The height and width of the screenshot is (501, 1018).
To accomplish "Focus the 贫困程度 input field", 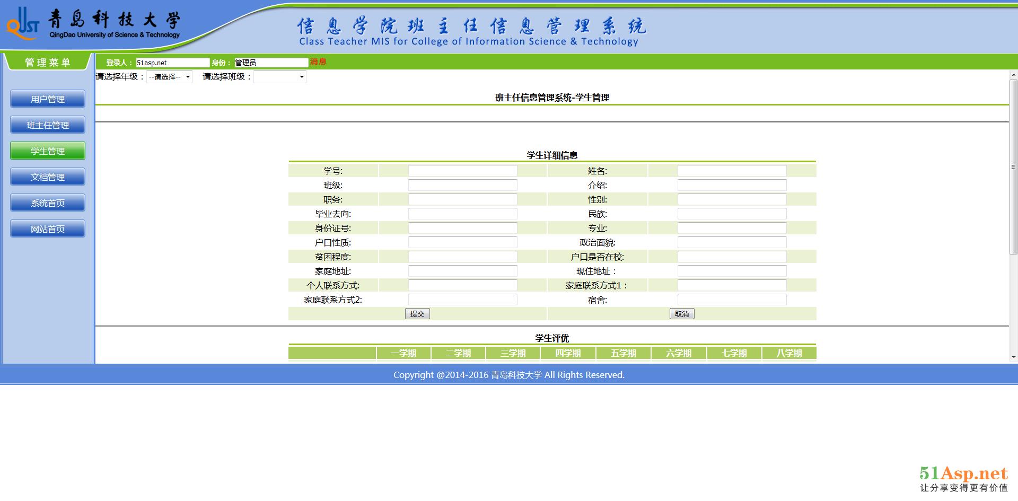I will coord(462,257).
